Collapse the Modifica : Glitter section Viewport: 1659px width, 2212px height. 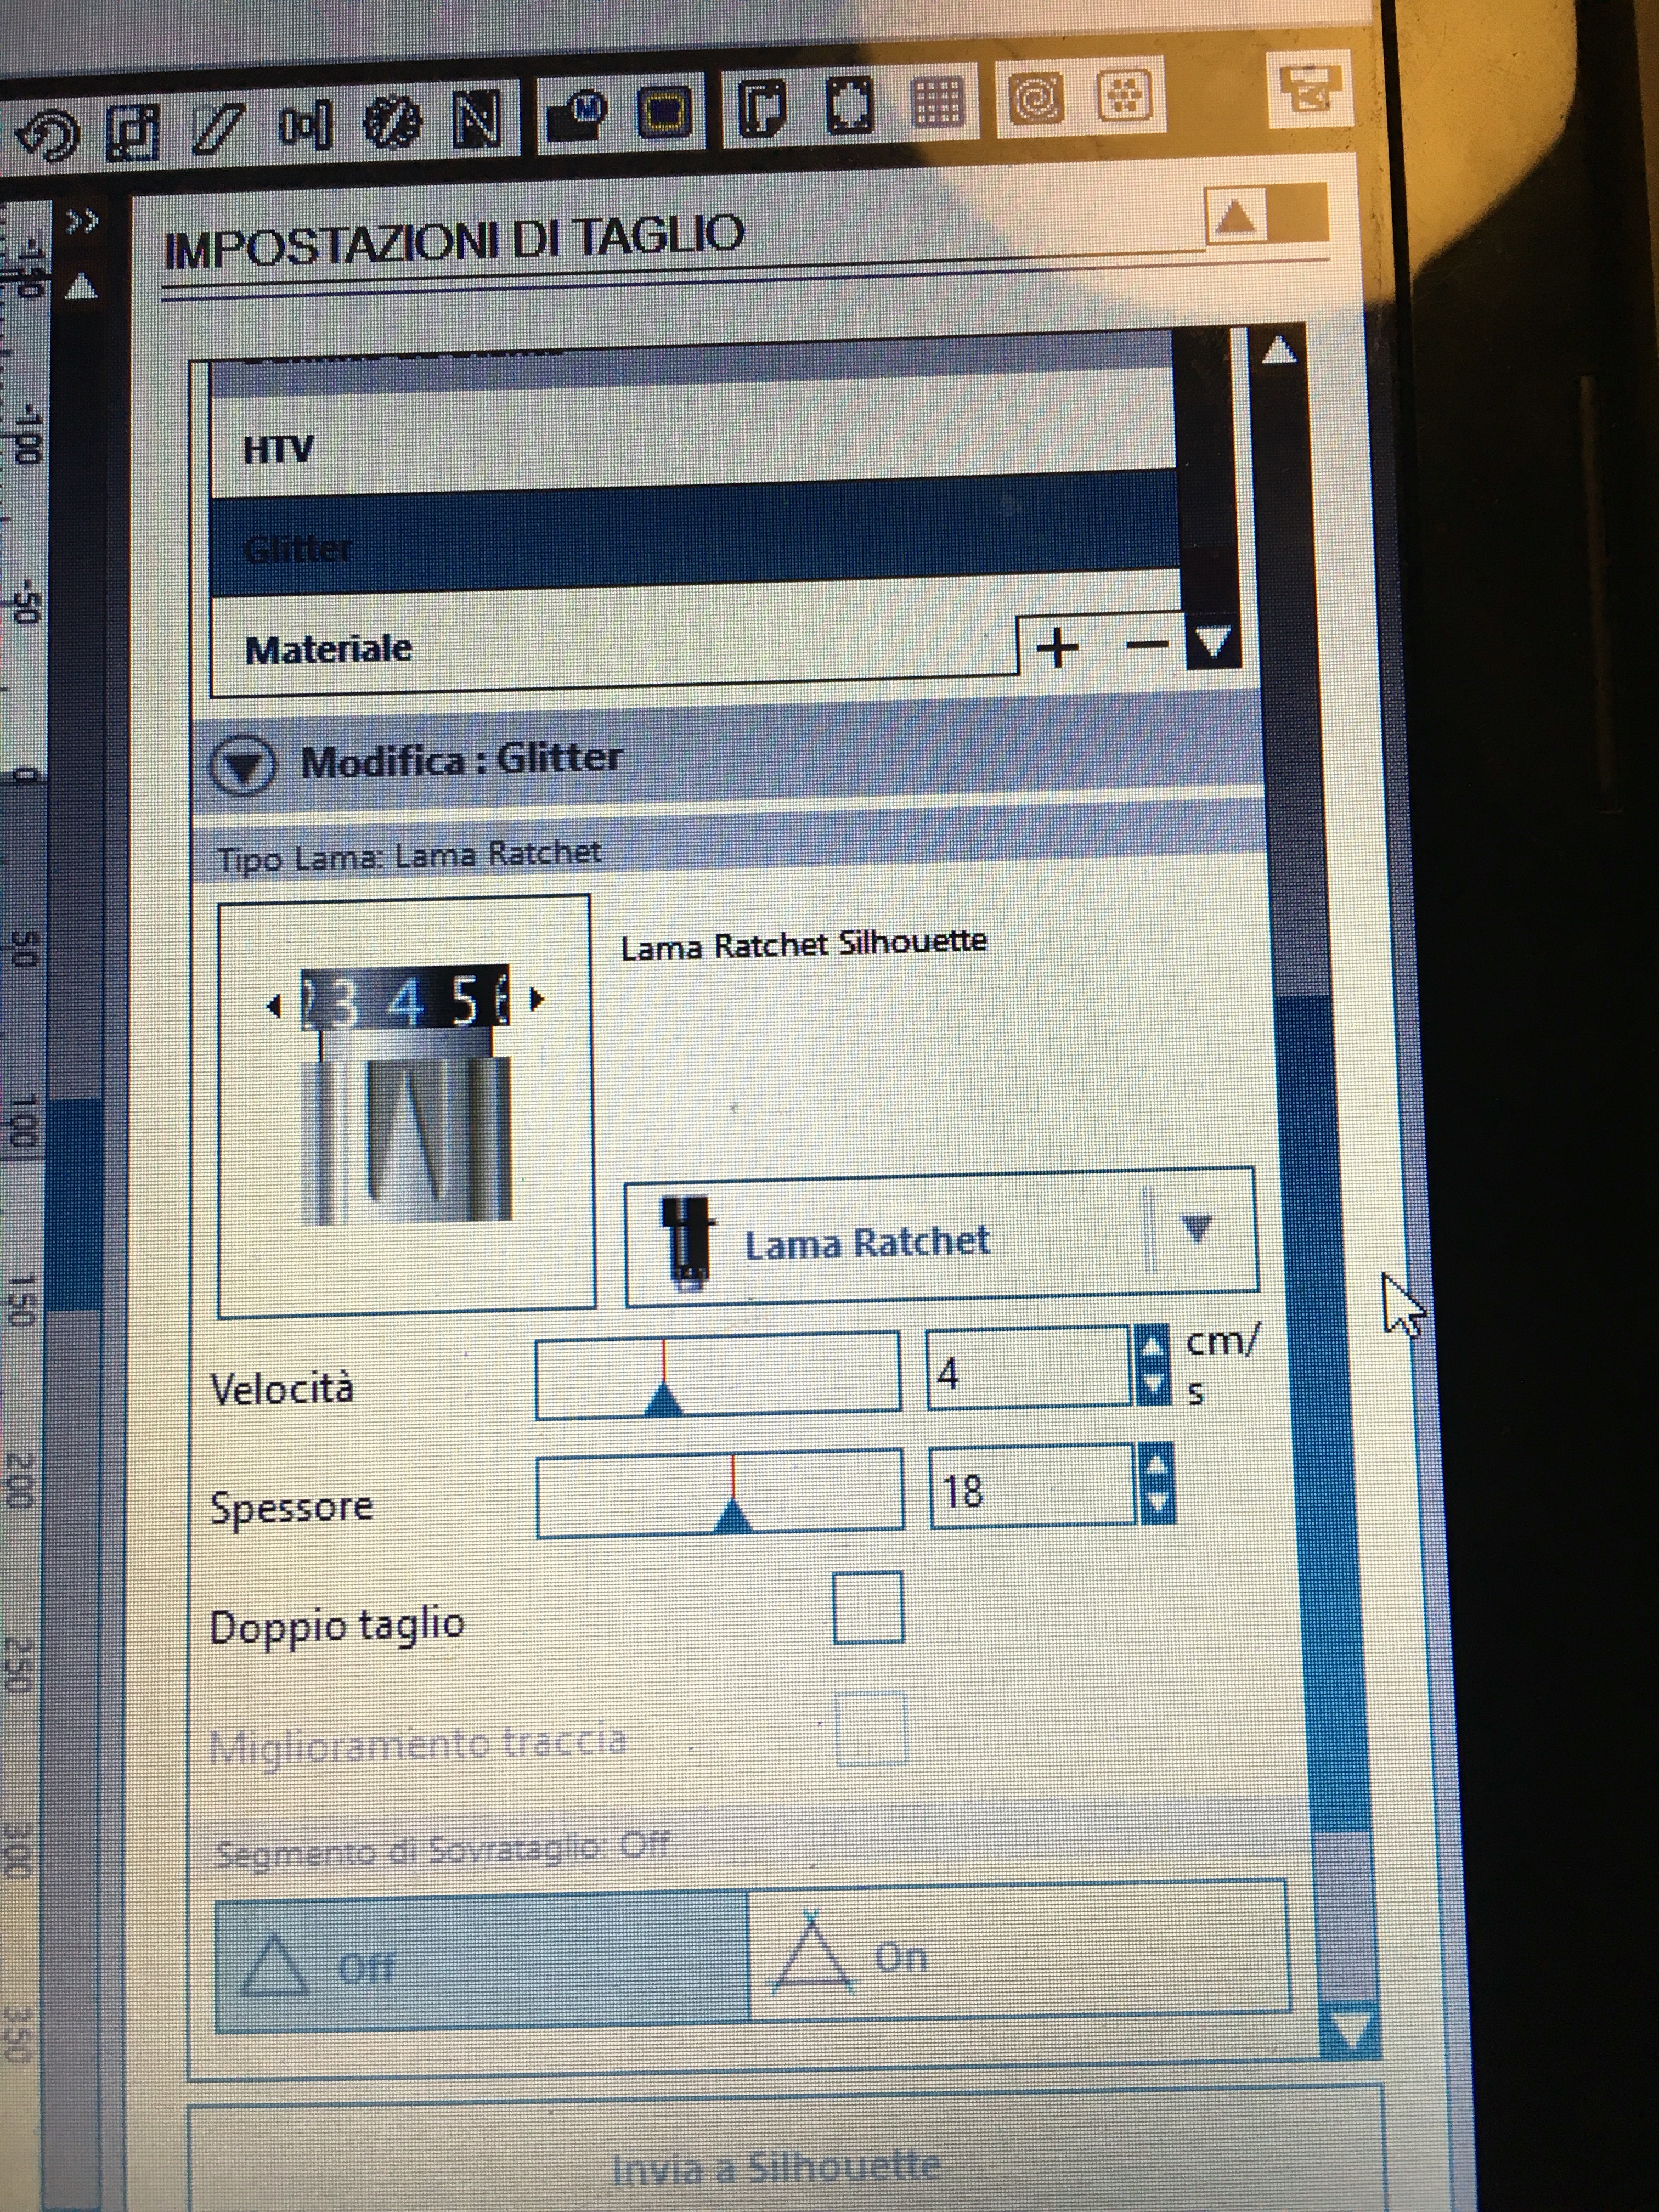pyautogui.click(x=243, y=766)
